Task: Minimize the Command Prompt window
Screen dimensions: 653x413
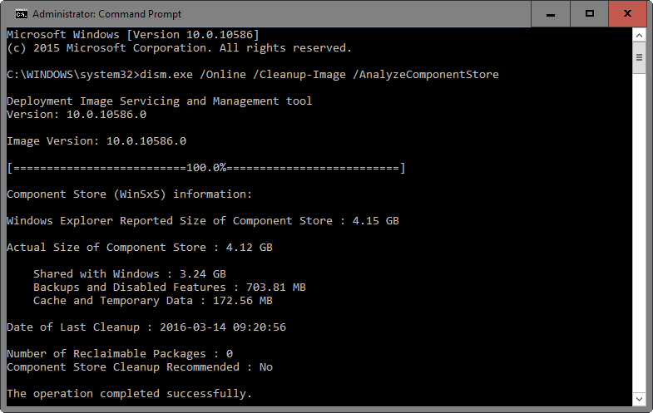Action: (551, 13)
